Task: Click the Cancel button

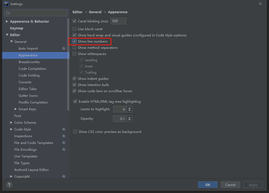Action: click(230, 185)
